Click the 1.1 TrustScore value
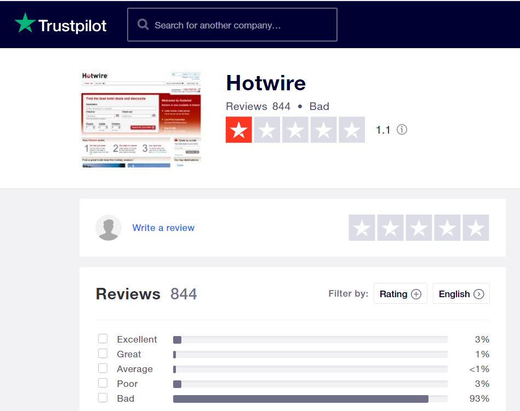This screenshot has height=411, width=520. (383, 130)
